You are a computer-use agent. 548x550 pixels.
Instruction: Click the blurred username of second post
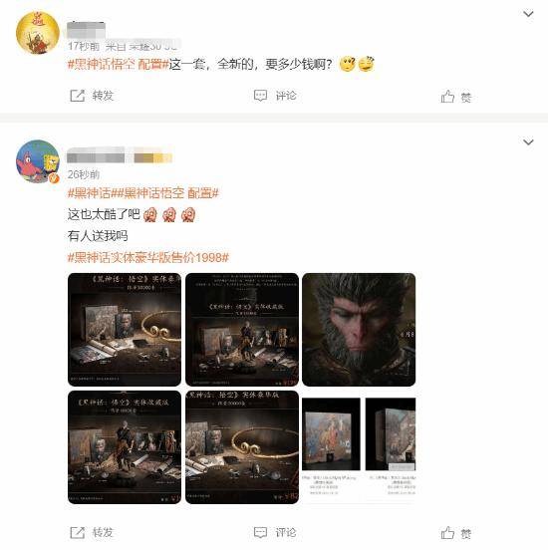tap(120, 155)
